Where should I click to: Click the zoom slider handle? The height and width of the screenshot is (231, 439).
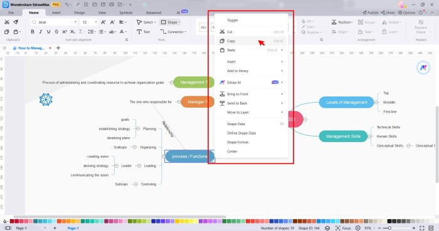[x=389, y=228]
